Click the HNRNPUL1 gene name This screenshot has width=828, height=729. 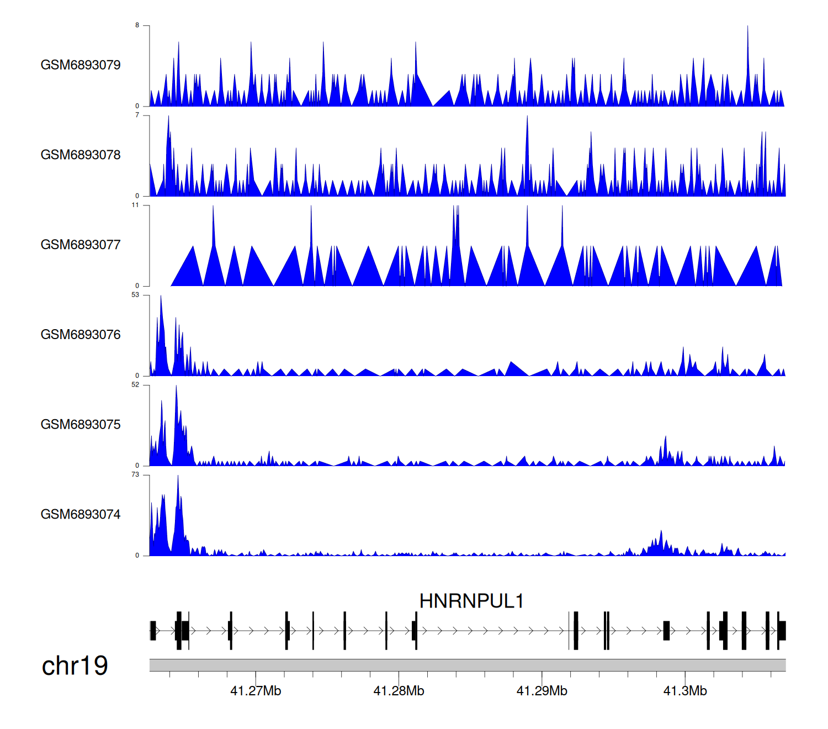coord(471,601)
